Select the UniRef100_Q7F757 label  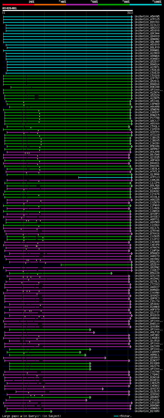(x=147, y=78)
